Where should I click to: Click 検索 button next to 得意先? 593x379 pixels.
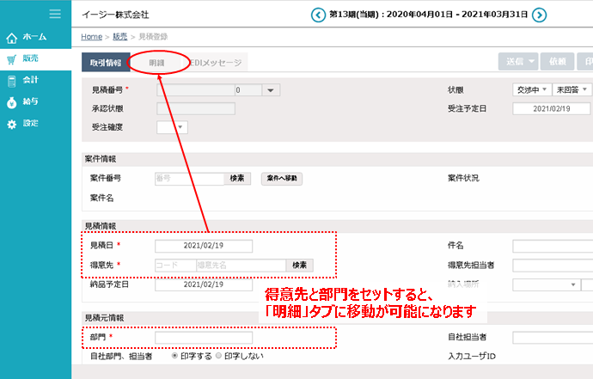click(x=299, y=265)
